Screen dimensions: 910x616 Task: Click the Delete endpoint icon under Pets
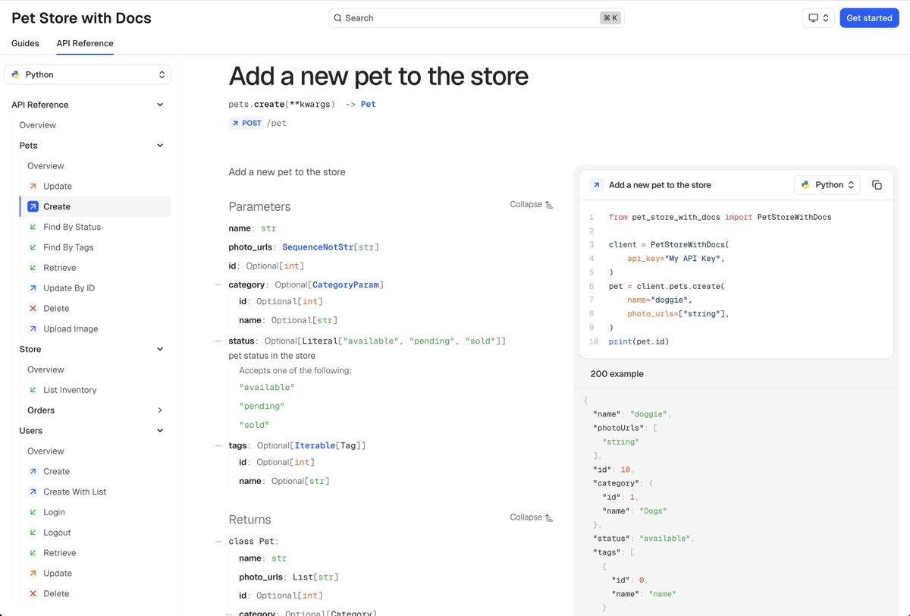[33, 308]
